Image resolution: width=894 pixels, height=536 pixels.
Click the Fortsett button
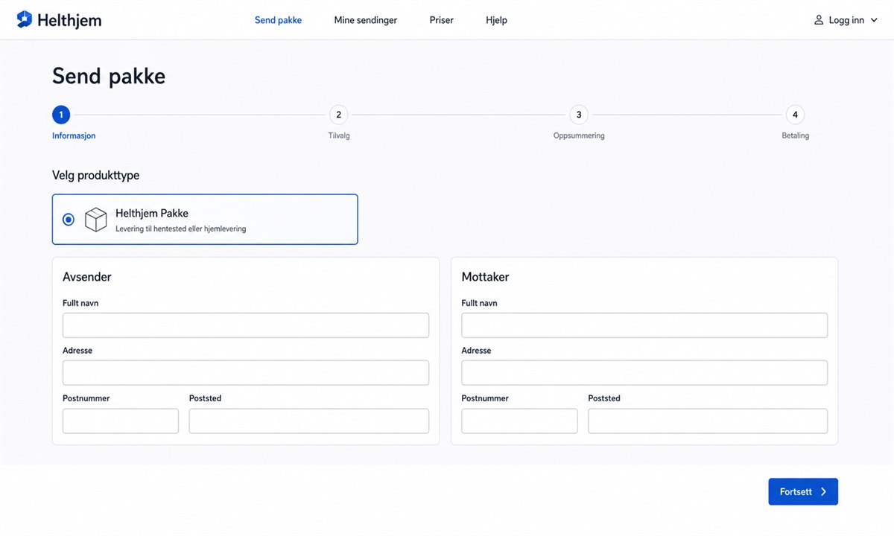pos(803,491)
